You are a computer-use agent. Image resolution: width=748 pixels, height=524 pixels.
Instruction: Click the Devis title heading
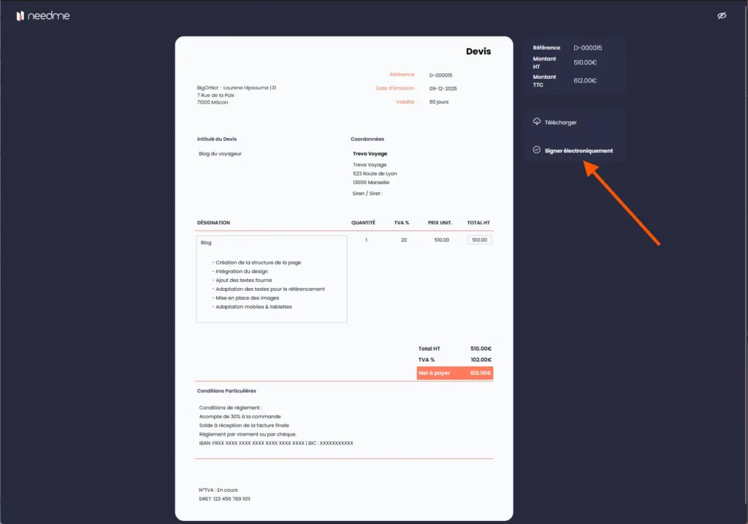pyautogui.click(x=478, y=52)
